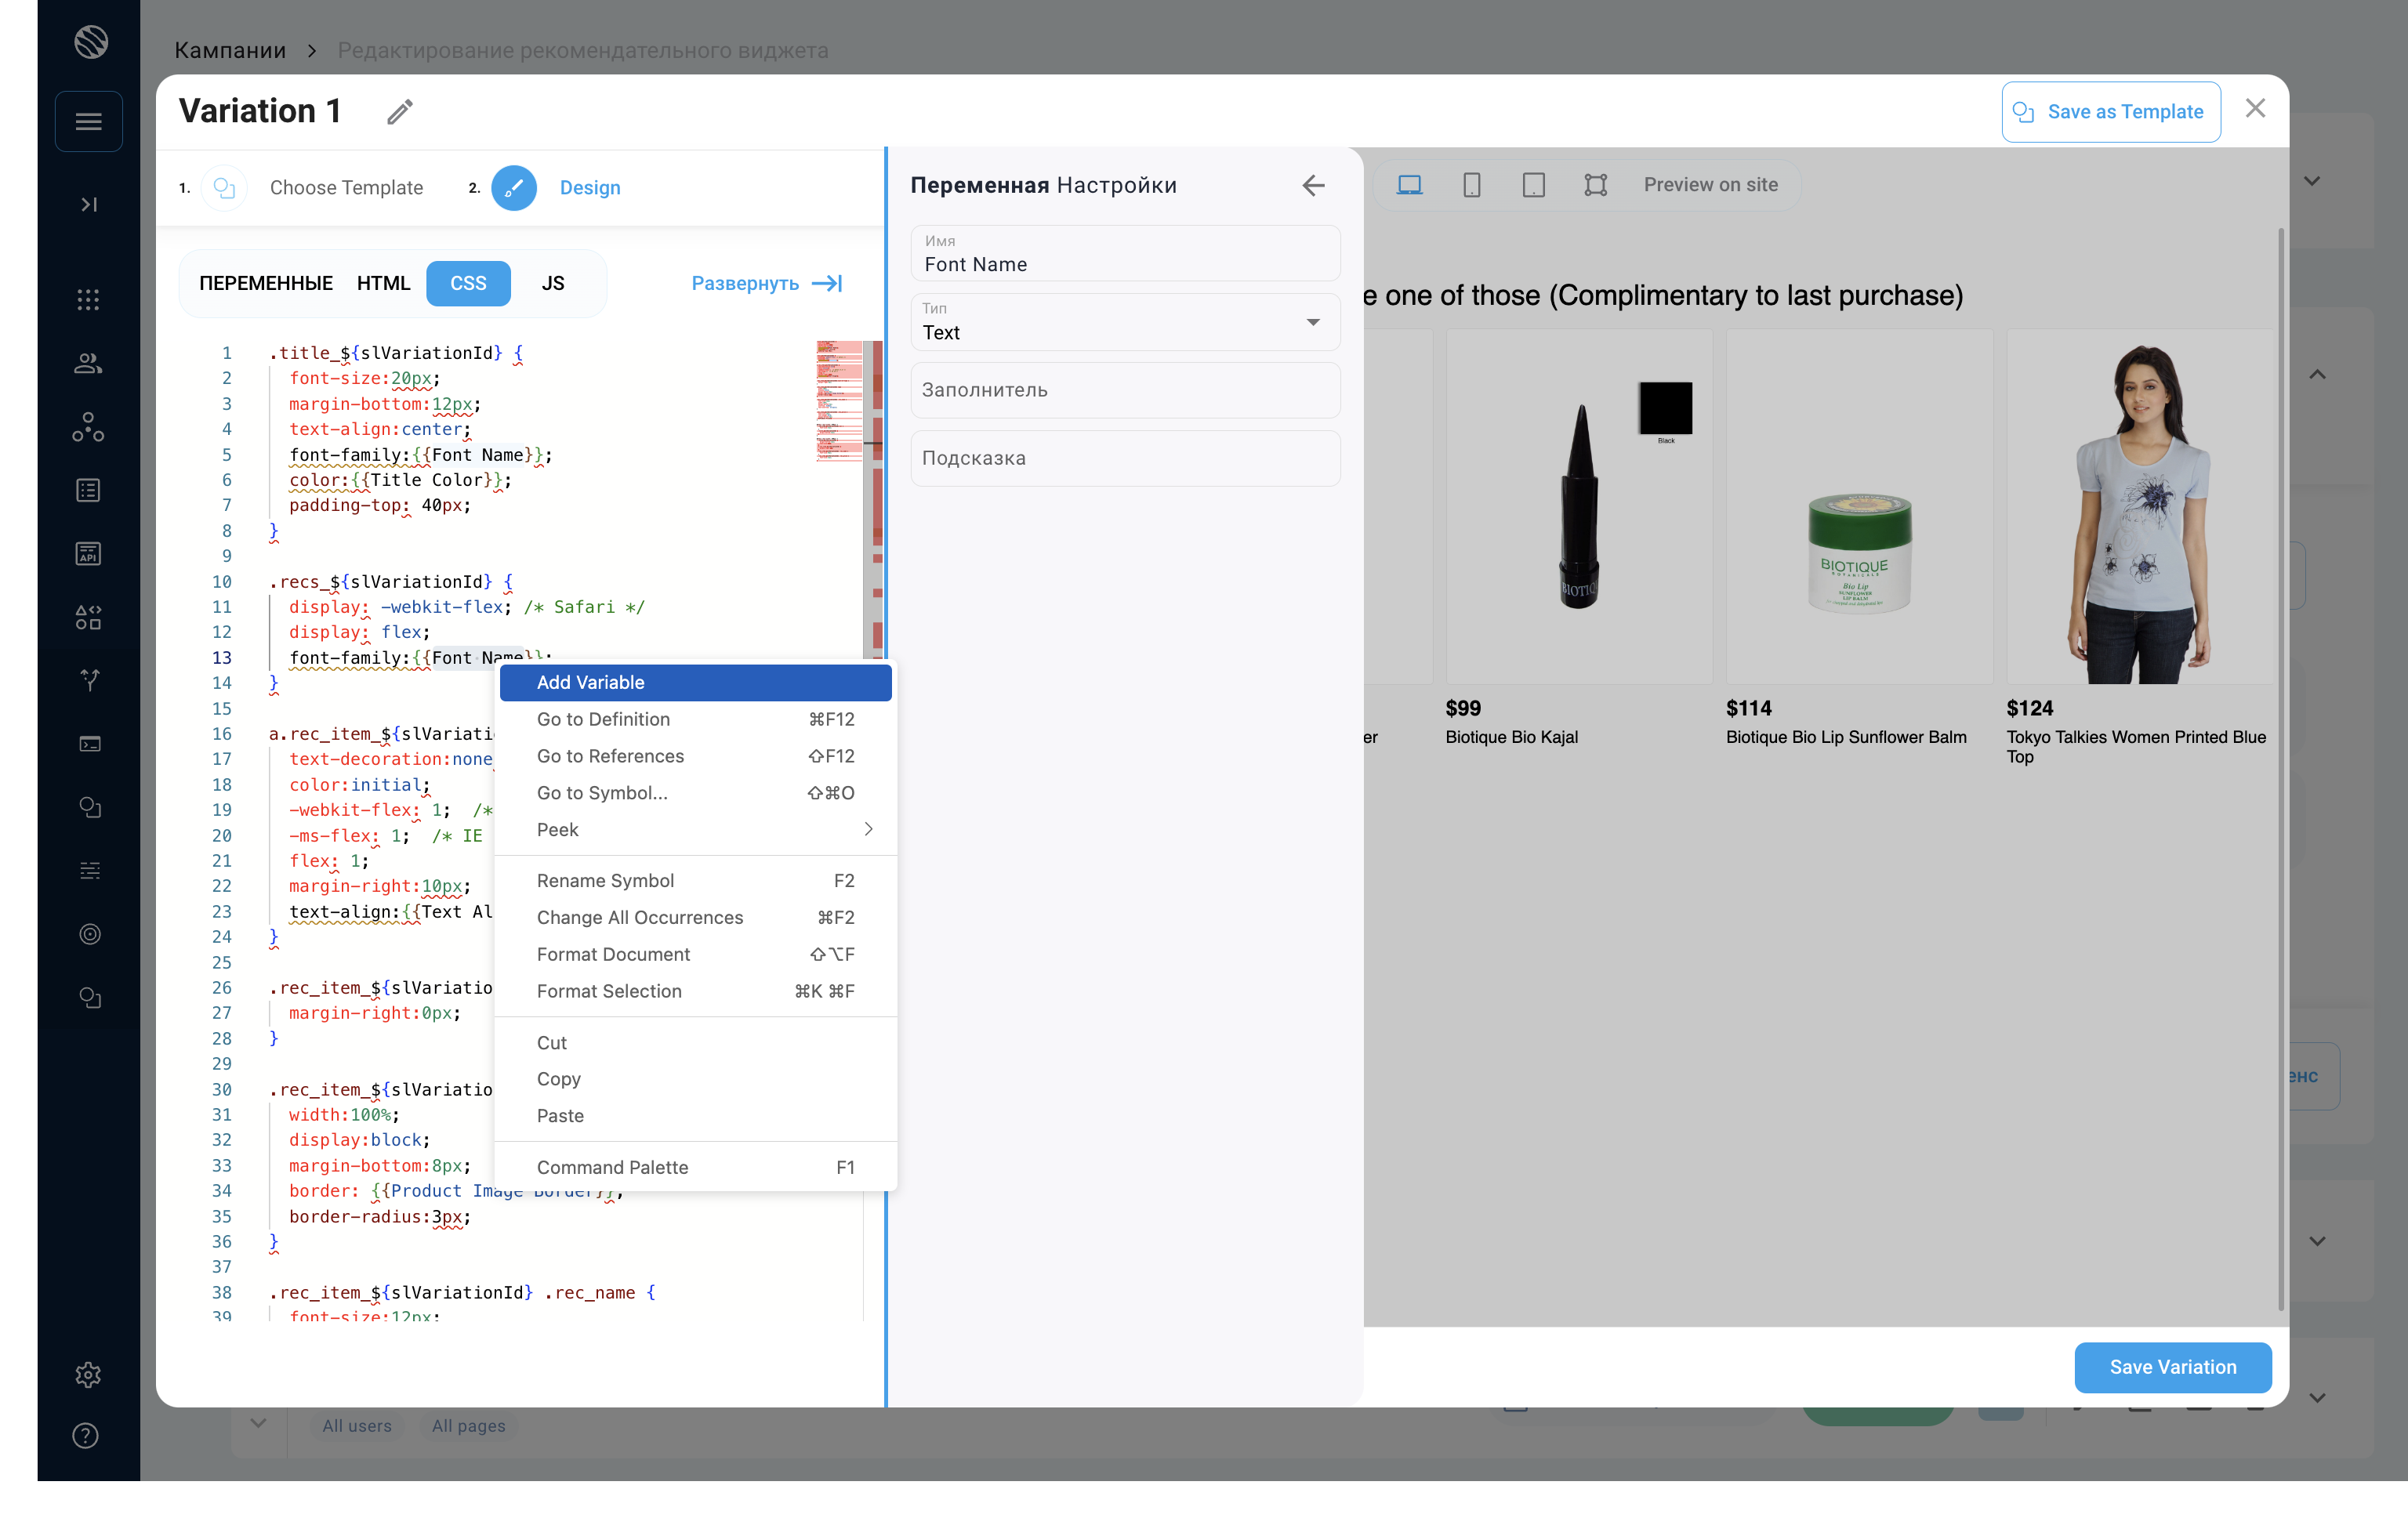Screen dimensions: 2408x1525
Task: Click the Развернуть expand link
Action: click(x=766, y=283)
